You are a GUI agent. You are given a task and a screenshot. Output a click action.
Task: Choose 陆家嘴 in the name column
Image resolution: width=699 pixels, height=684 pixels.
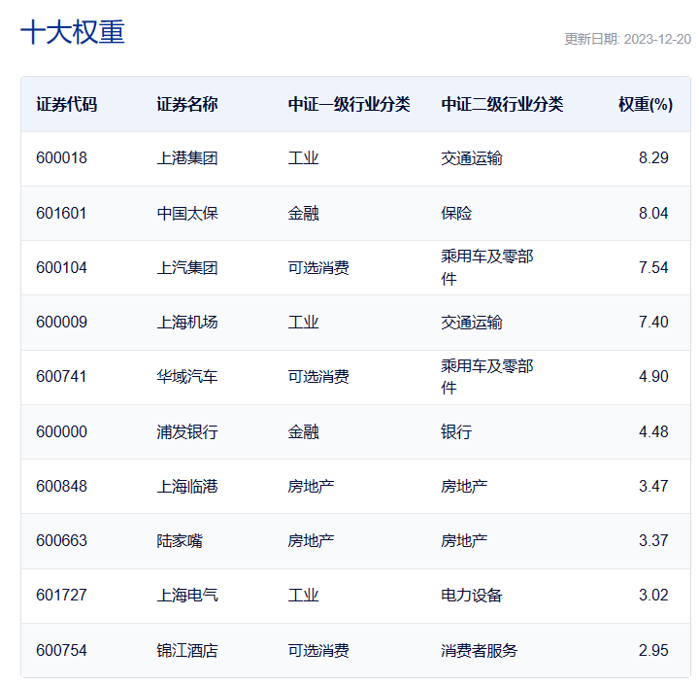click(x=179, y=540)
